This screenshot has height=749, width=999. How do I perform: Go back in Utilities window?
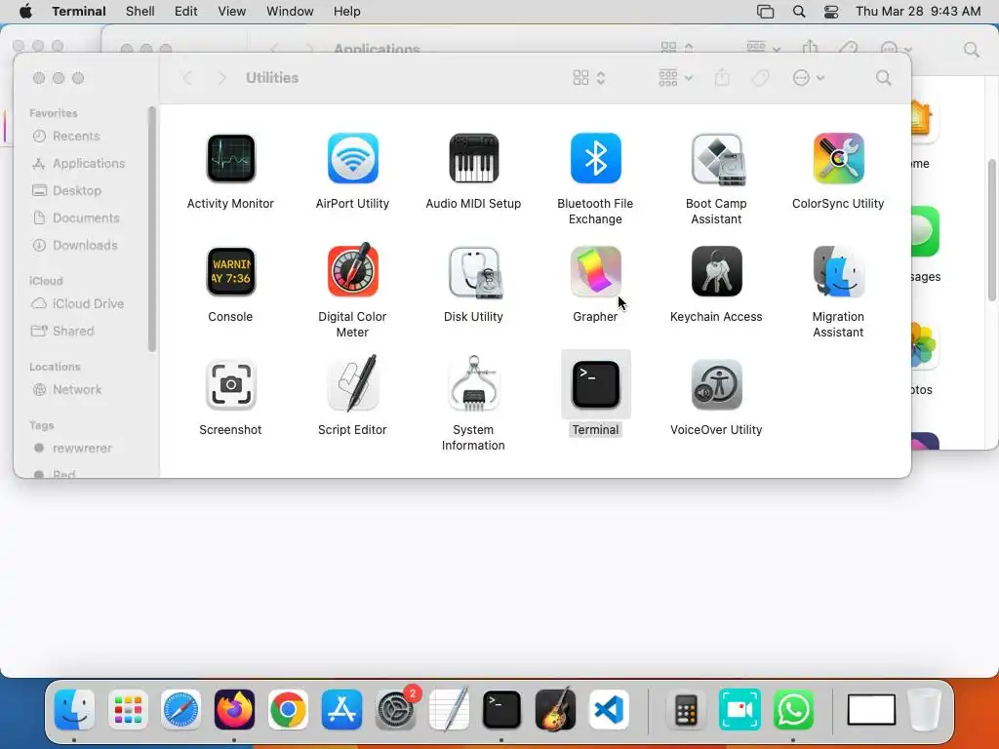click(x=187, y=78)
